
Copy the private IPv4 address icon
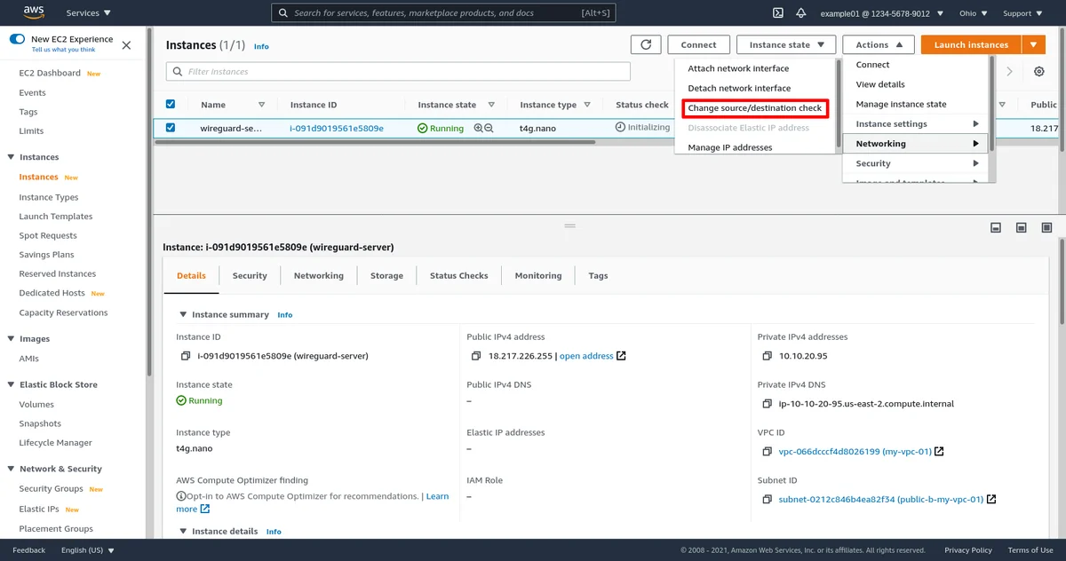768,356
